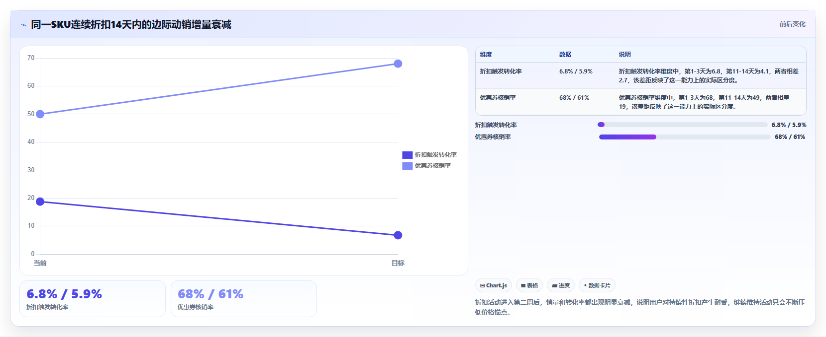Screen dimensions: 826x337
Task: Click the 70 y-axis tick label
Action: [x=31, y=58]
